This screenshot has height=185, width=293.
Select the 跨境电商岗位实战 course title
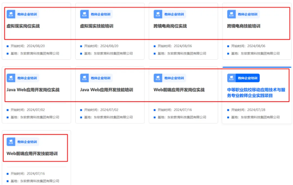click(170, 26)
